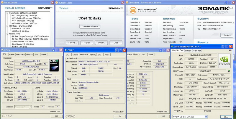
Task: Switch to CPU tab in front CPU-Z window
Action: (68, 55)
